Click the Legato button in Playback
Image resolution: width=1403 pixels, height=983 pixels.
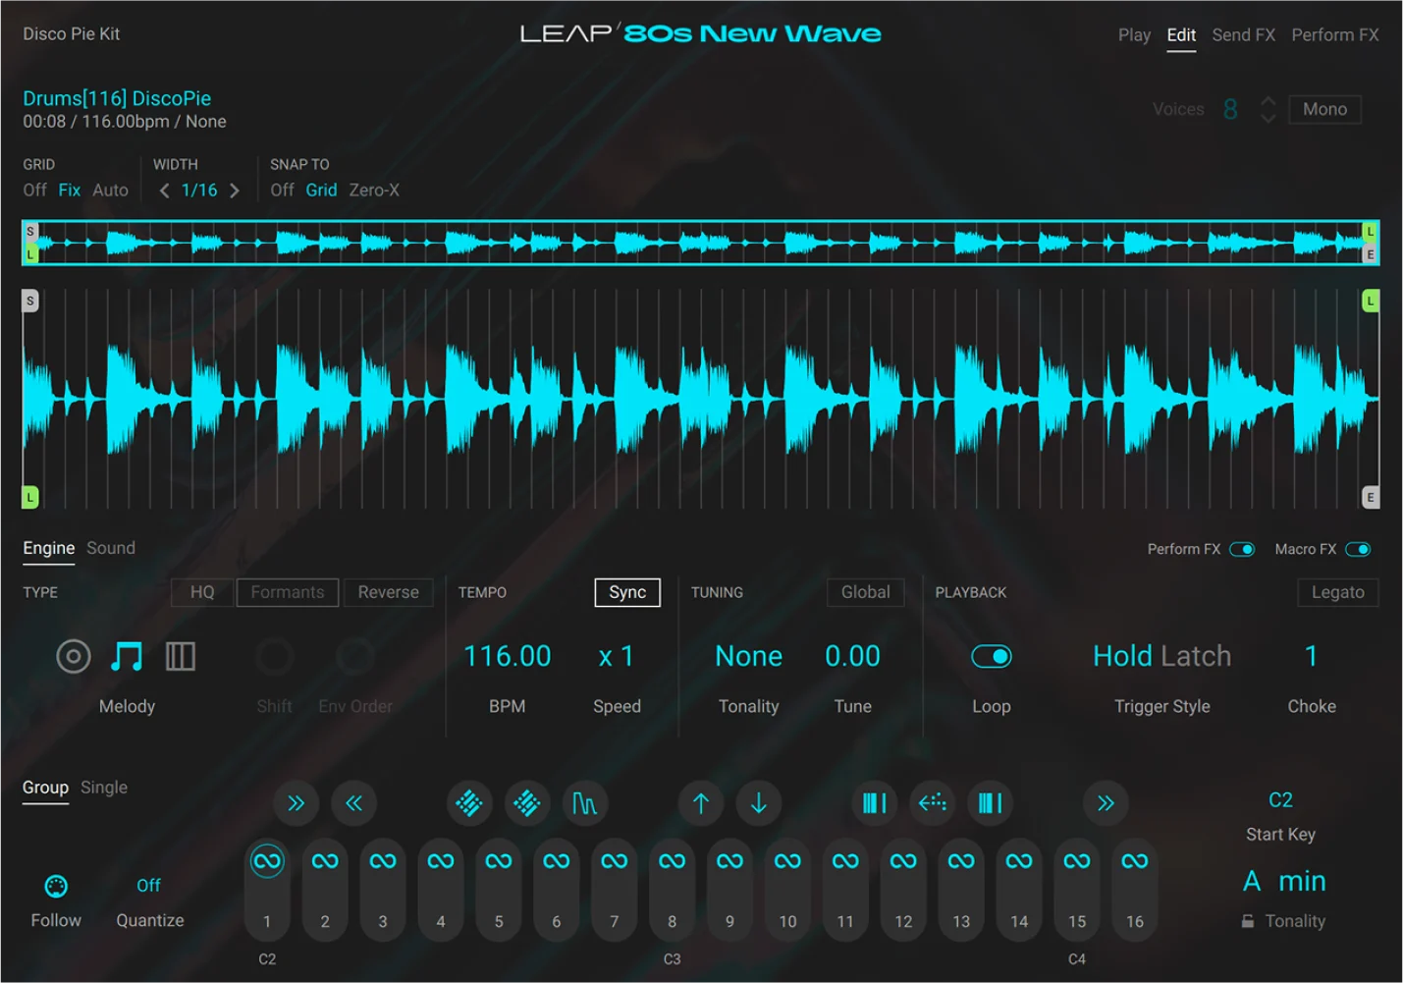(x=1337, y=592)
